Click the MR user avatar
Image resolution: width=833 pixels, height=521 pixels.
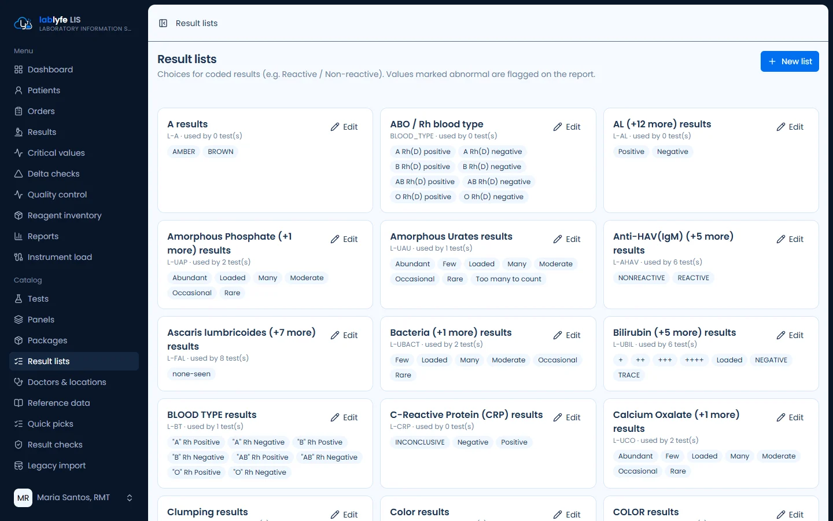point(23,498)
